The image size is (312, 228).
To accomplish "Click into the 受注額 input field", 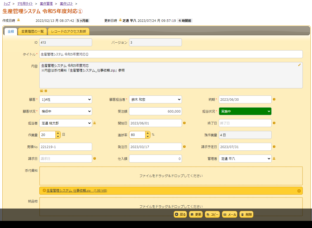I will (155, 111).
